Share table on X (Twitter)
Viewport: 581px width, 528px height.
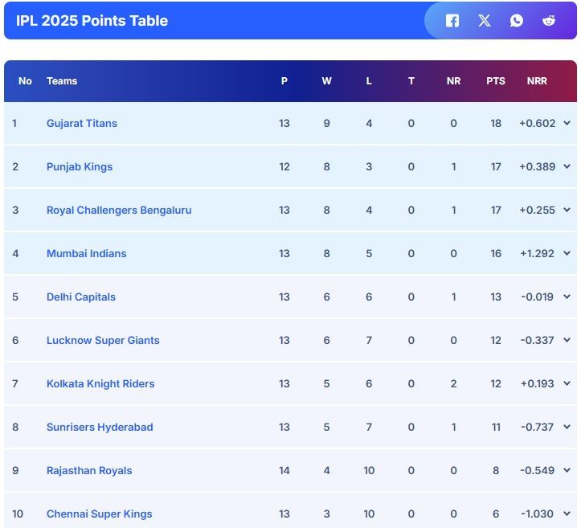[x=485, y=21]
